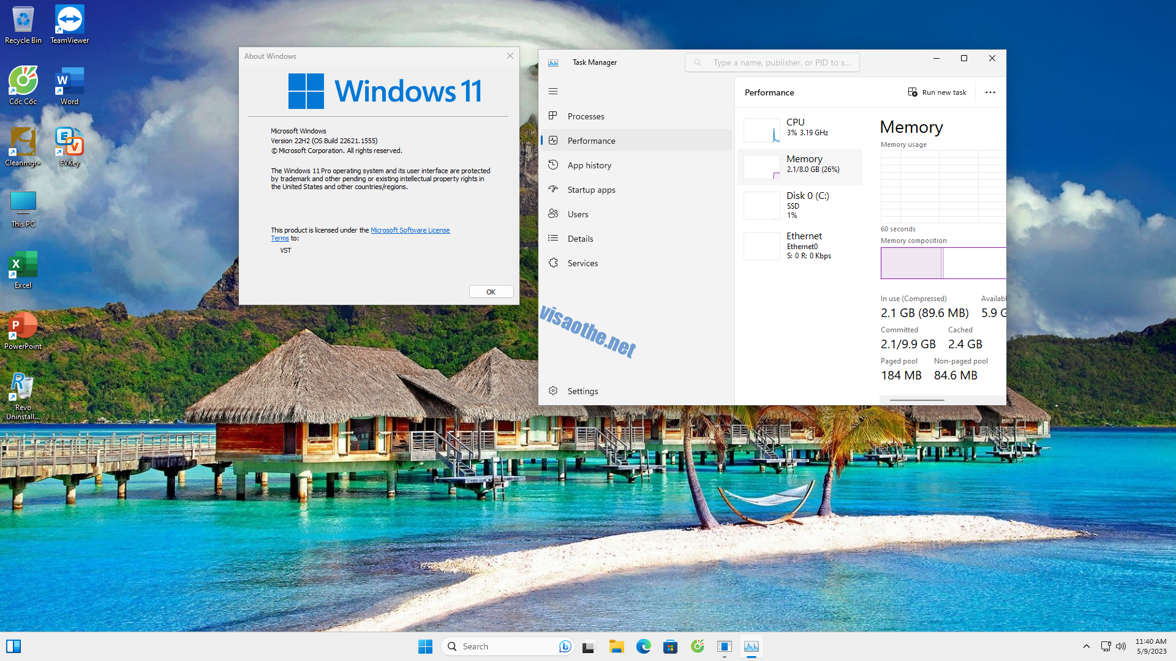This screenshot has height=661, width=1176.
Task: Show hidden tray icons chevron
Action: coord(1086,646)
